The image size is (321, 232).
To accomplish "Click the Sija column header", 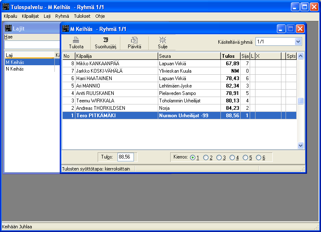I will pyautogui.click(x=245, y=56).
